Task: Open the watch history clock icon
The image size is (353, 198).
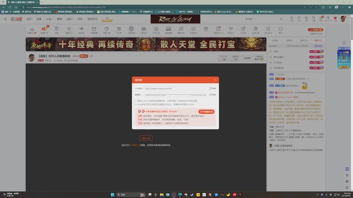Action: click(x=292, y=18)
